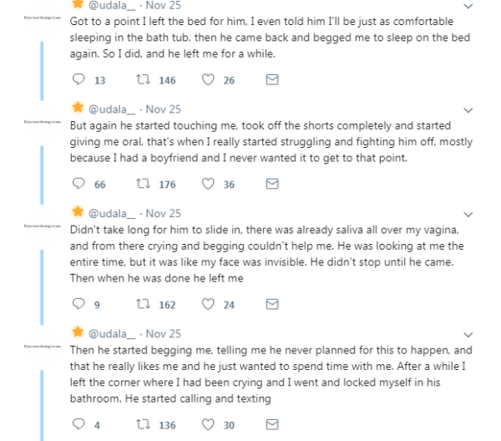Like the tweet with 30 likes
501x441 pixels.
coord(208,424)
